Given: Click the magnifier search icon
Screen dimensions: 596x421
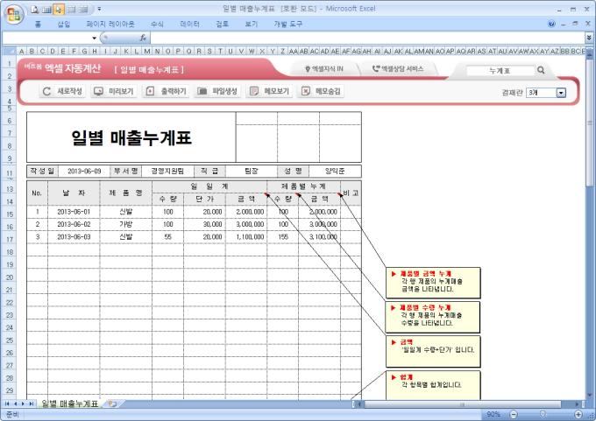Looking at the screenshot, I should (541, 70).
